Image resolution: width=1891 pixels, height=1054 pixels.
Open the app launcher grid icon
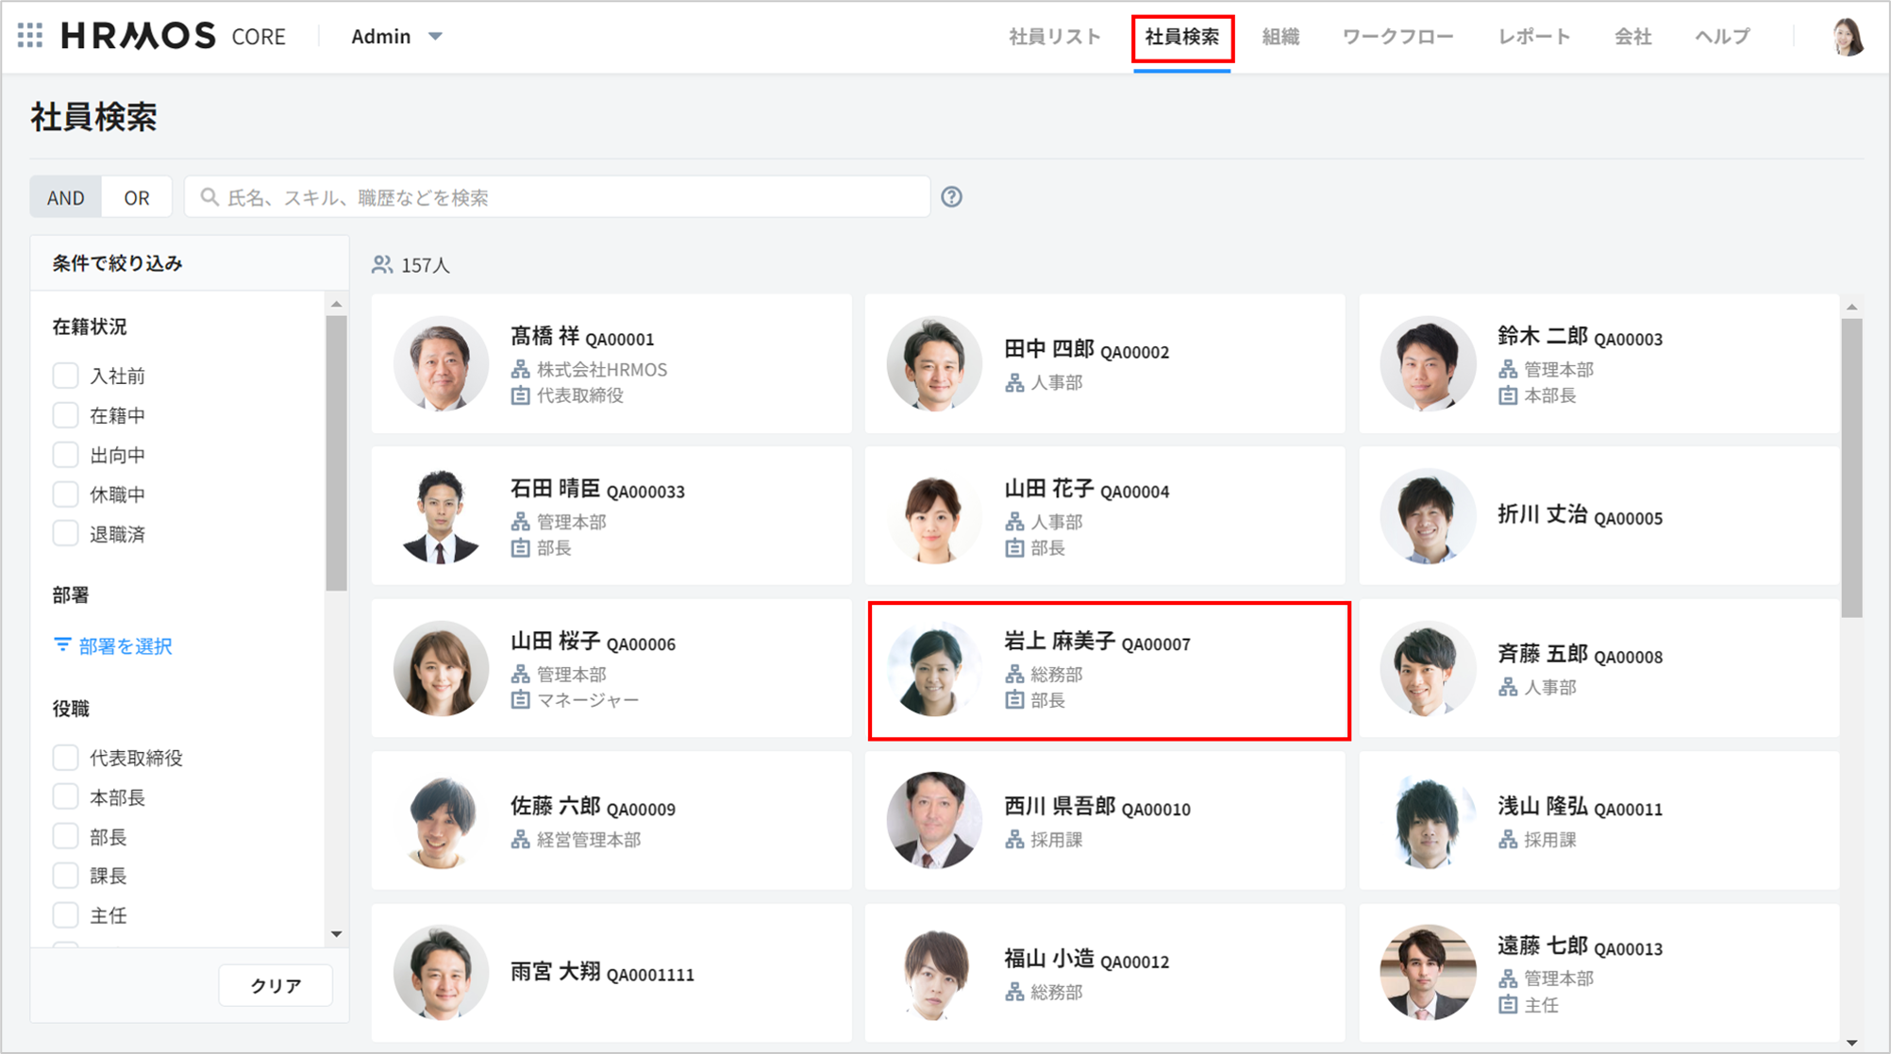tap(30, 36)
